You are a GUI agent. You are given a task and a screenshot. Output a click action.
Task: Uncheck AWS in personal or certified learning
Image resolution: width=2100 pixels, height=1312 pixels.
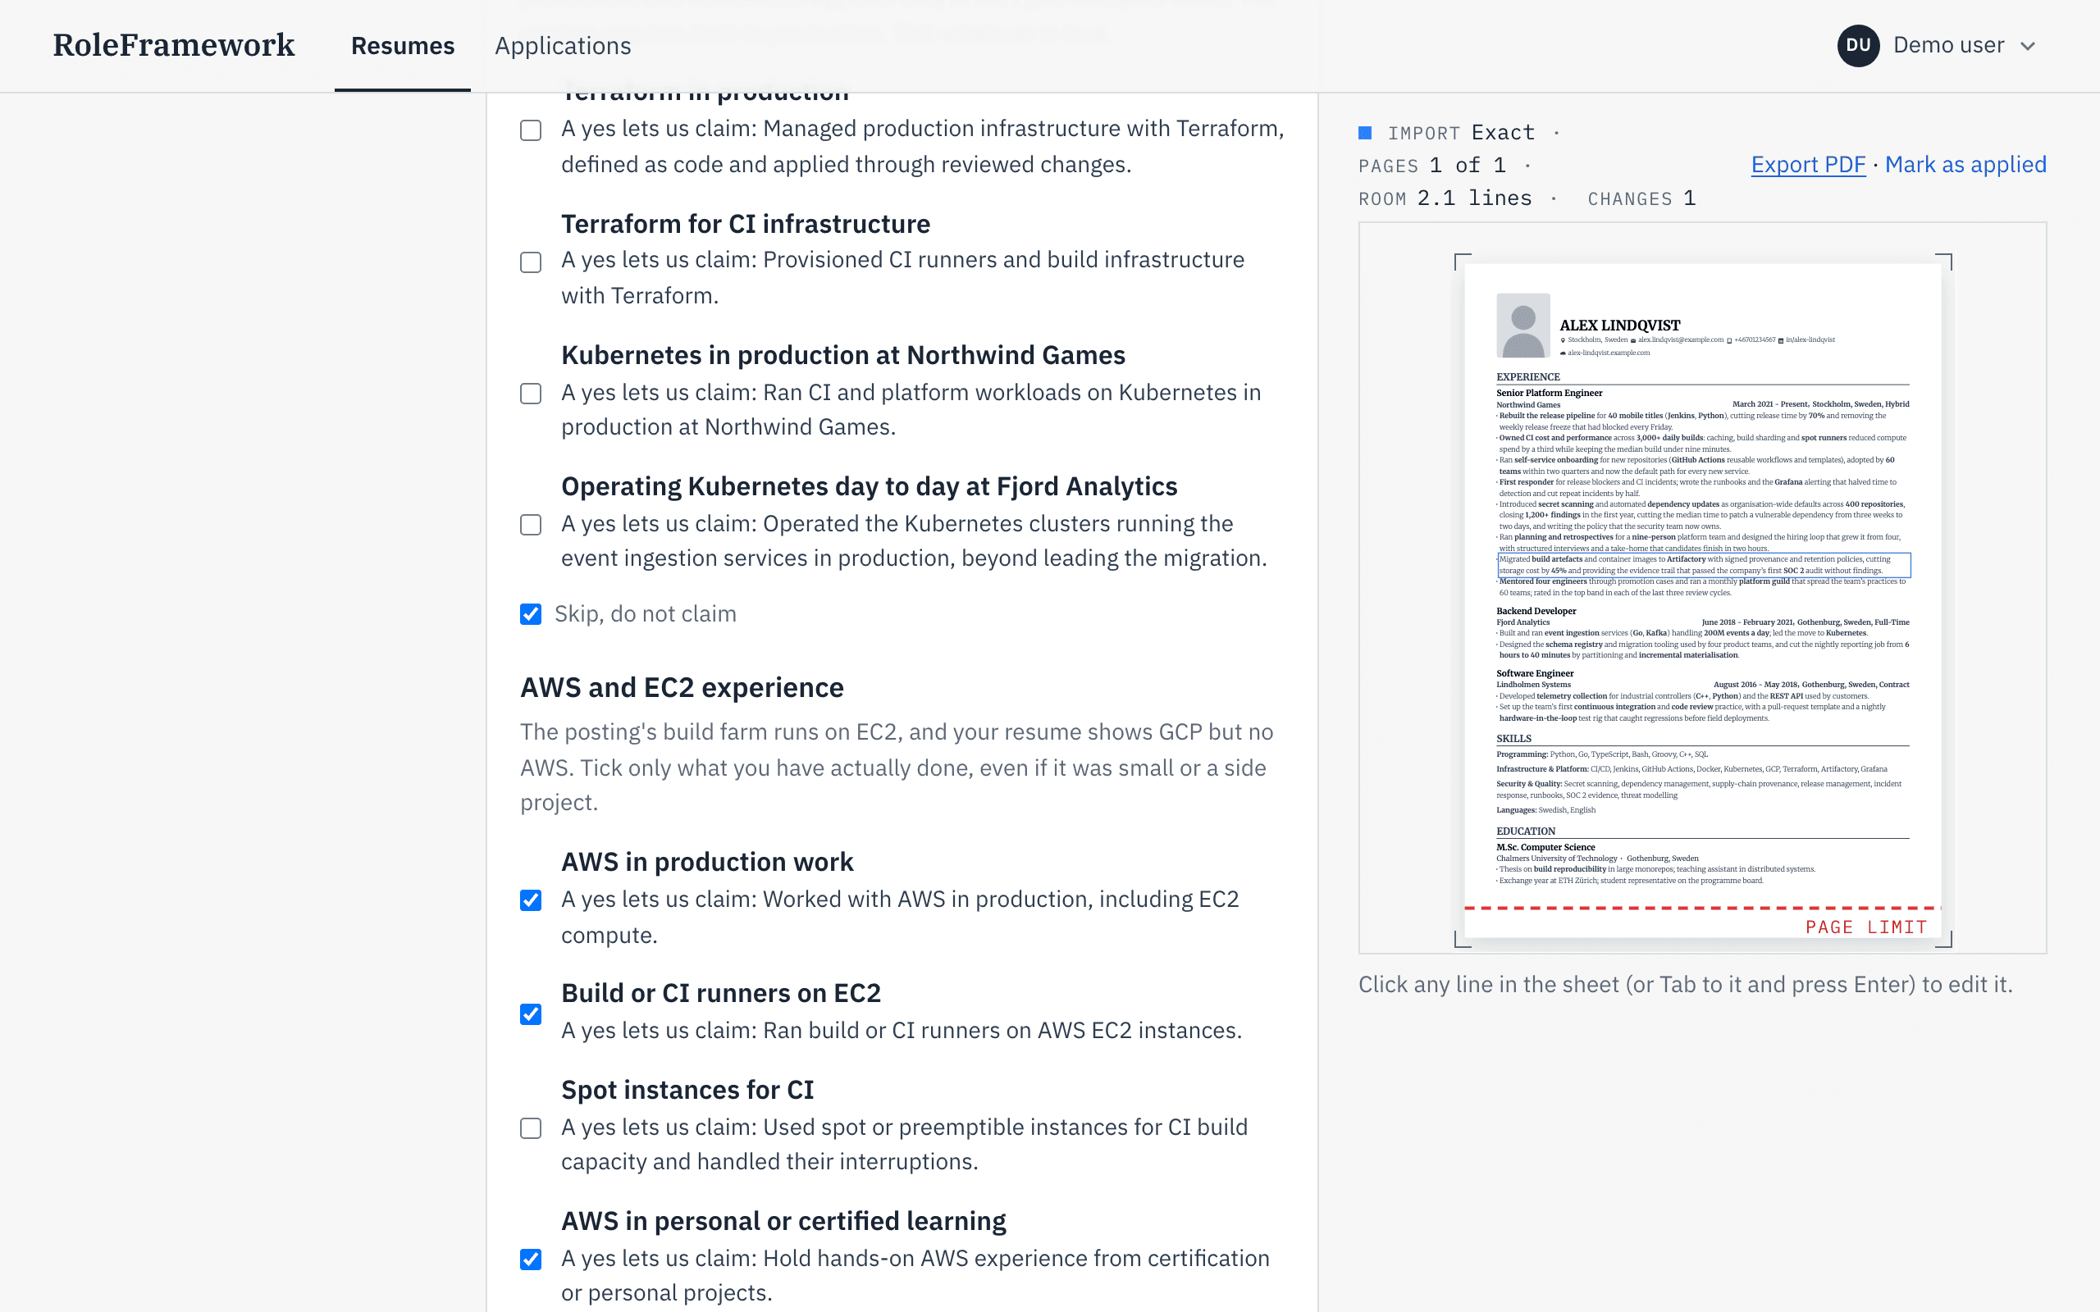(531, 1259)
